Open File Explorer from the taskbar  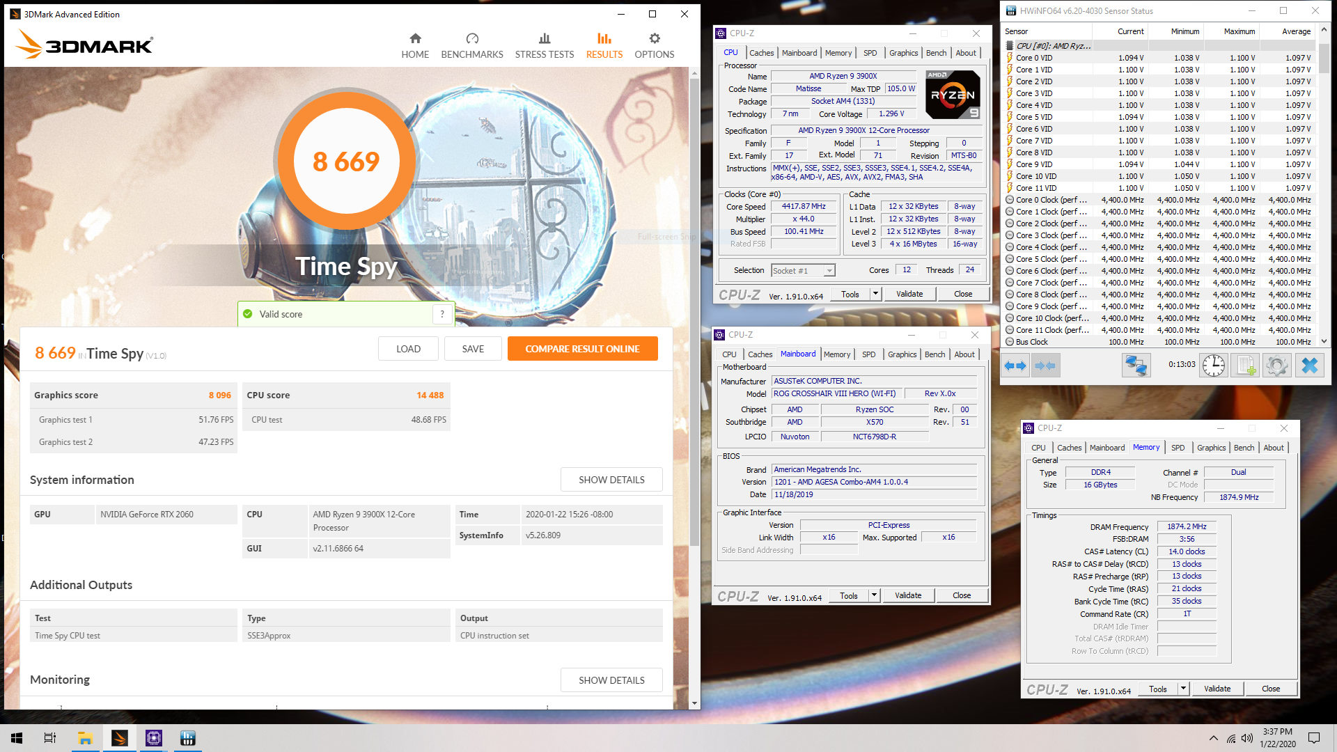tap(85, 738)
